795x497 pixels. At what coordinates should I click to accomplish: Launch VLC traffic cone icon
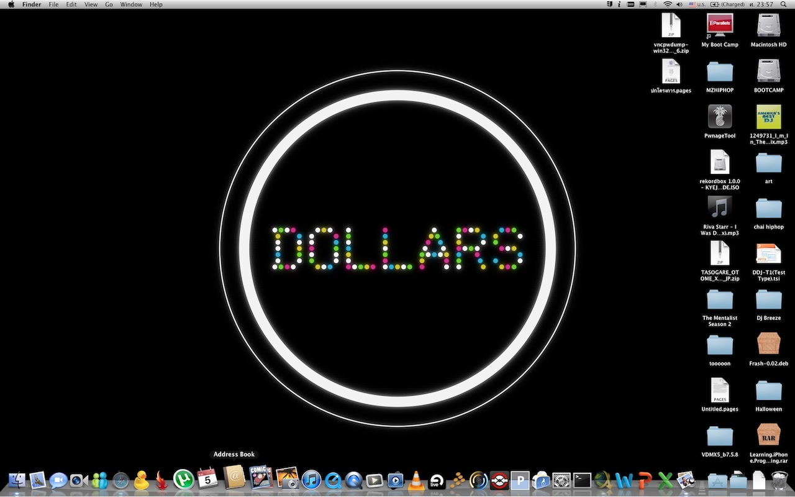tap(416, 480)
